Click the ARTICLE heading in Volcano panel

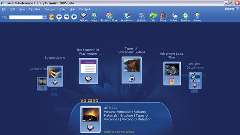(111, 108)
